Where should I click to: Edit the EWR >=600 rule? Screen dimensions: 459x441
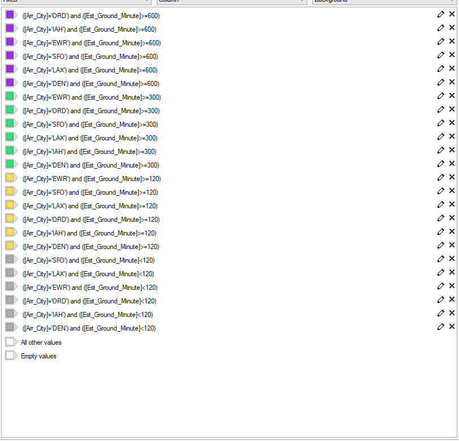click(440, 41)
